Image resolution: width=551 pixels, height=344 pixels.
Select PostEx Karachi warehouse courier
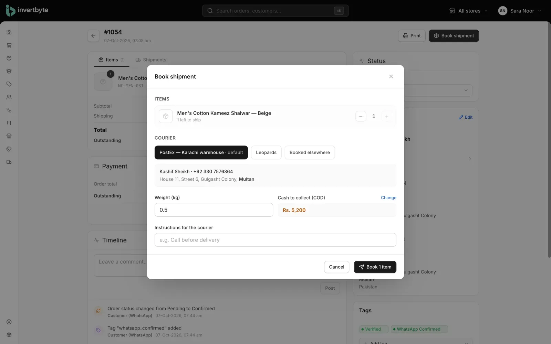(201, 152)
